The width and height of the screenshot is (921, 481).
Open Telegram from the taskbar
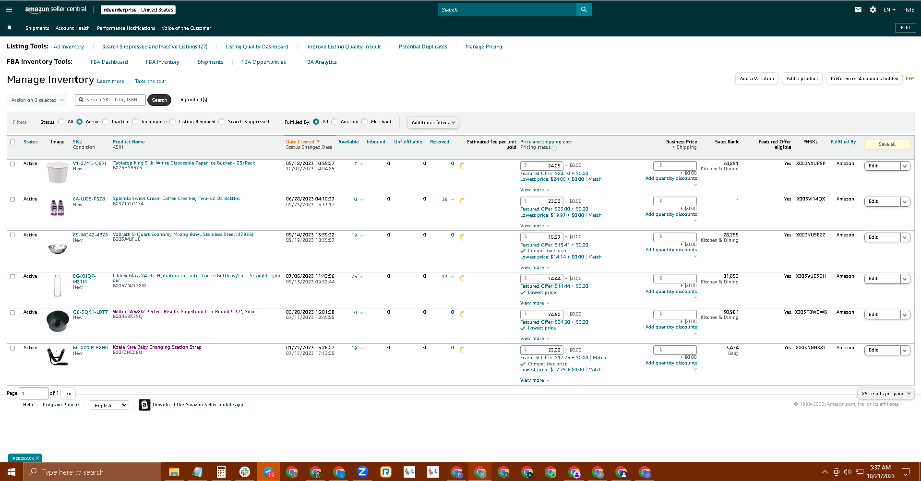pos(268,472)
